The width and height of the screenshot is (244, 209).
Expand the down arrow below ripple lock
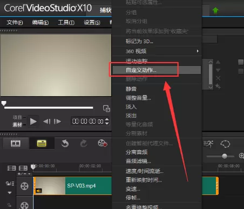[x=10, y=193]
